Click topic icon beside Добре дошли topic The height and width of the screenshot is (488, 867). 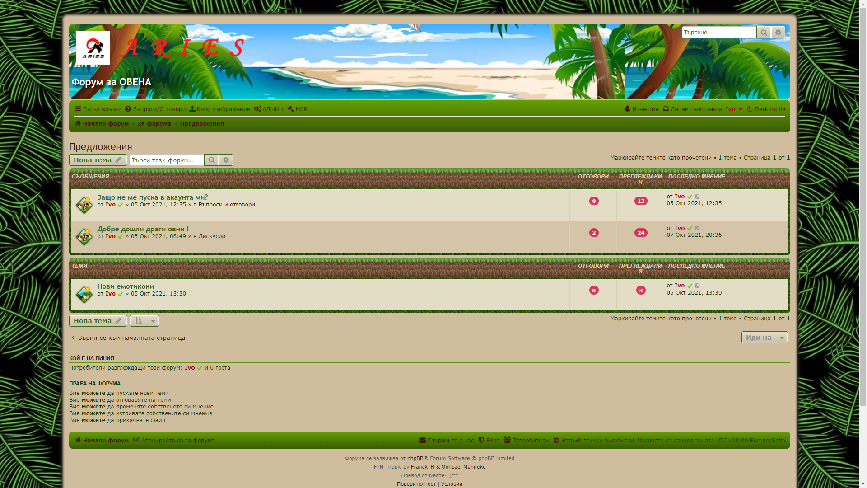pos(84,236)
